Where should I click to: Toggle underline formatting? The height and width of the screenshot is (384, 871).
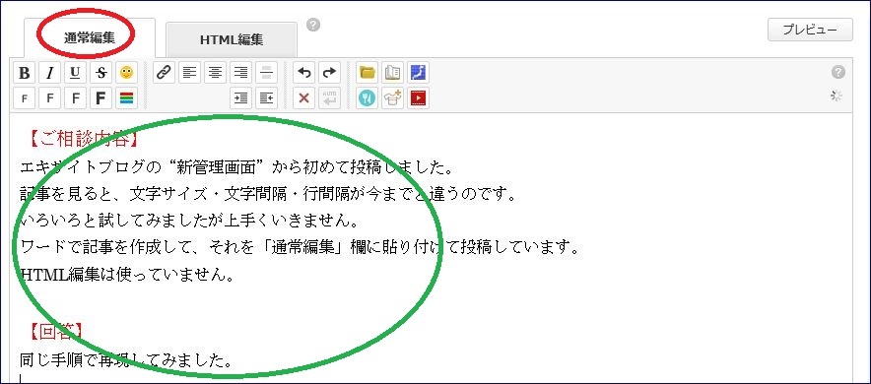point(75,73)
